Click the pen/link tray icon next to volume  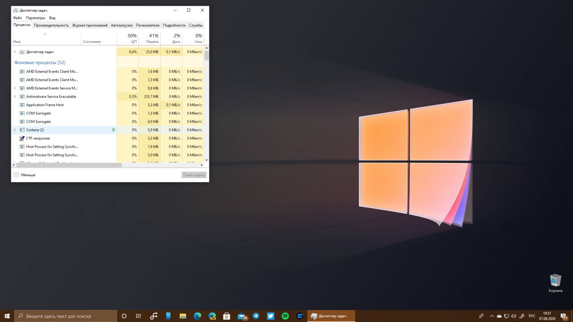(522, 316)
